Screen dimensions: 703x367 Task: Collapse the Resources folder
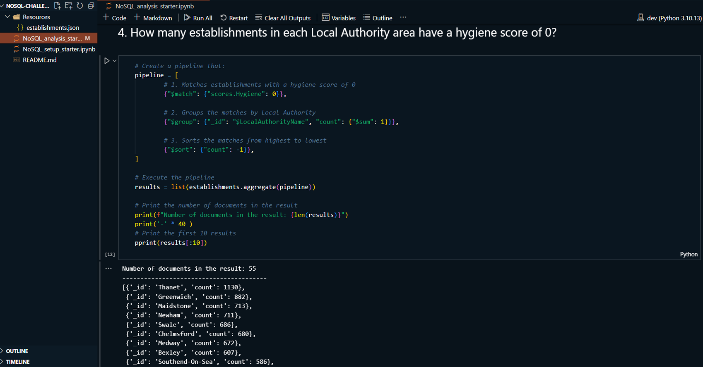(8, 17)
